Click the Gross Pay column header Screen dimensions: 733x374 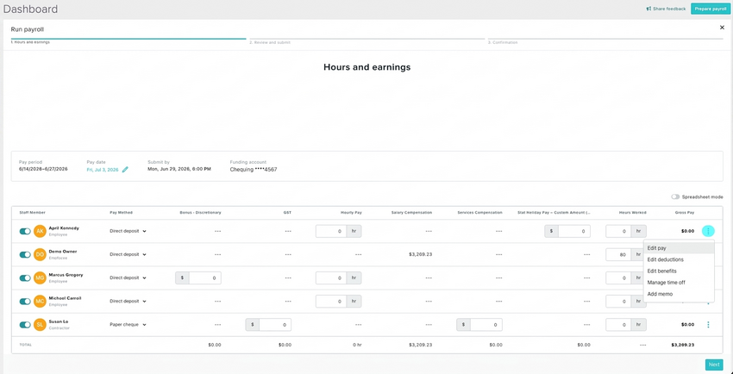(685, 213)
